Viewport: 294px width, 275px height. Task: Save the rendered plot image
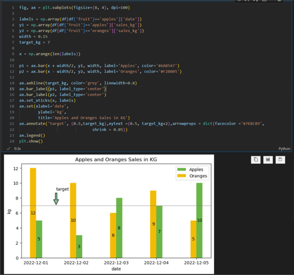pyautogui.click(x=280, y=160)
